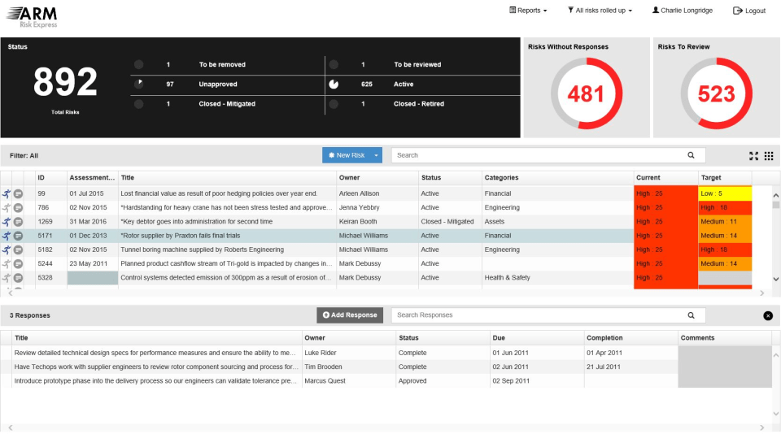Image resolution: width=781 pixels, height=434 pixels.
Task: Click the risk grid vertical scroll down arrow
Action: click(x=775, y=280)
